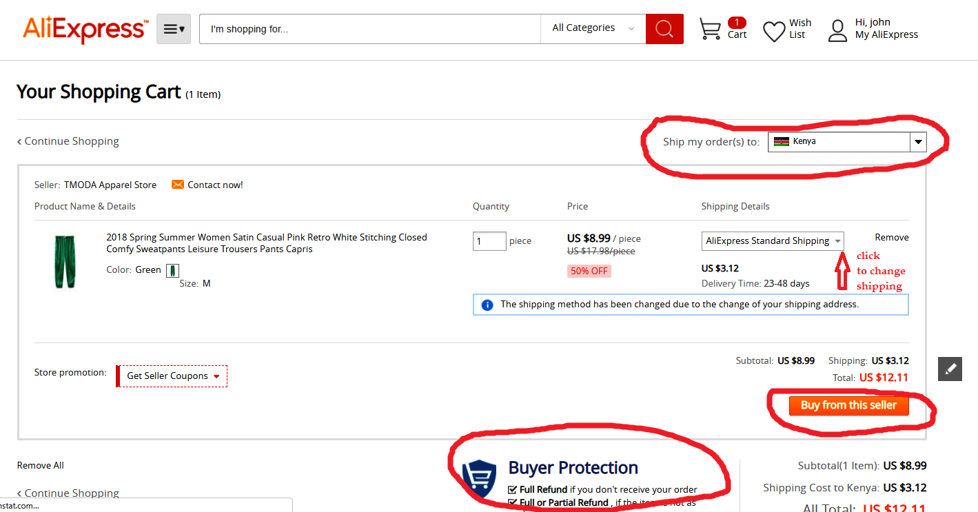Click Buy from this seller button
This screenshot has width=978, height=512.
tap(849, 405)
